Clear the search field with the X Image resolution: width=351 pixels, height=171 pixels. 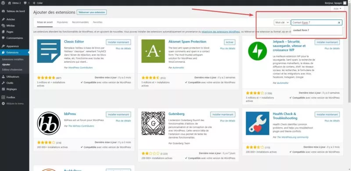(x=339, y=23)
